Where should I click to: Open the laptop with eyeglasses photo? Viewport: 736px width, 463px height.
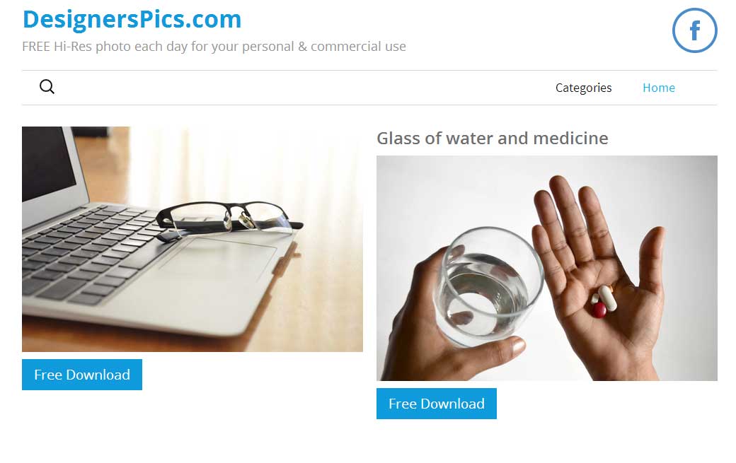coord(192,239)
